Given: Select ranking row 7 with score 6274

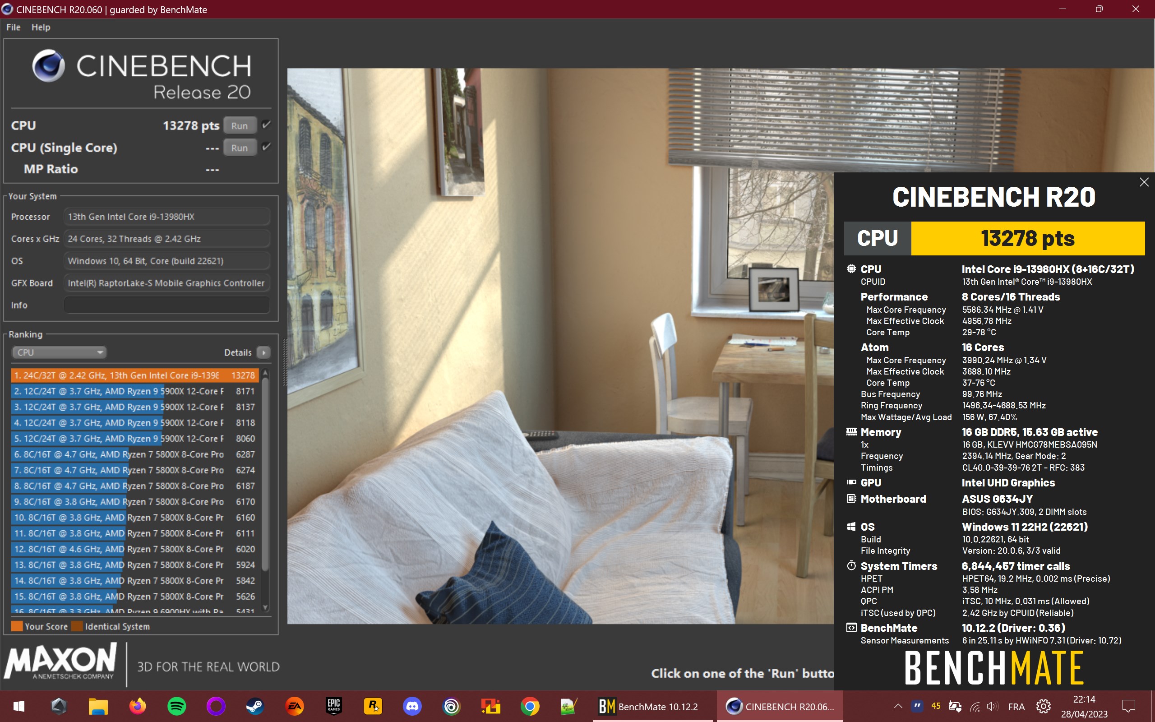Looking at the screenshot, I should point(134,470).
